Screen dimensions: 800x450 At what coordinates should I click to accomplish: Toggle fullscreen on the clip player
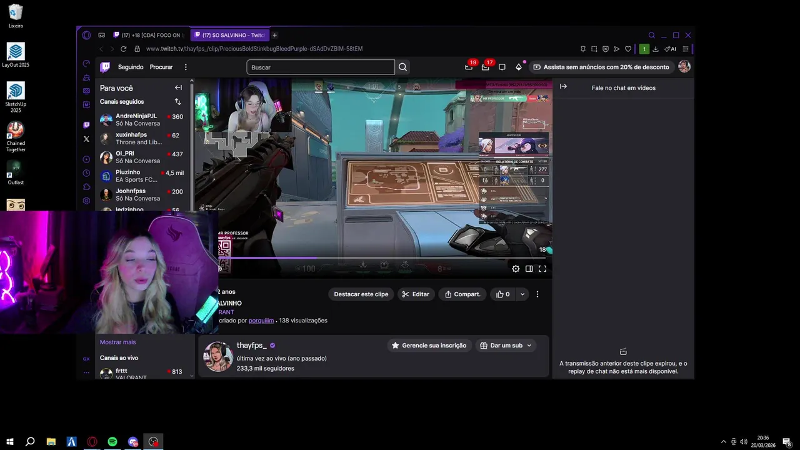[x=542, y=269]
